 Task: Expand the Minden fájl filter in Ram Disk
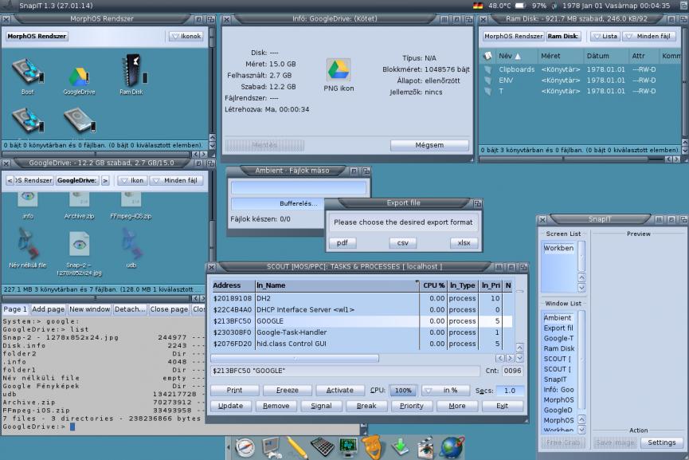(x=648, y=36)
